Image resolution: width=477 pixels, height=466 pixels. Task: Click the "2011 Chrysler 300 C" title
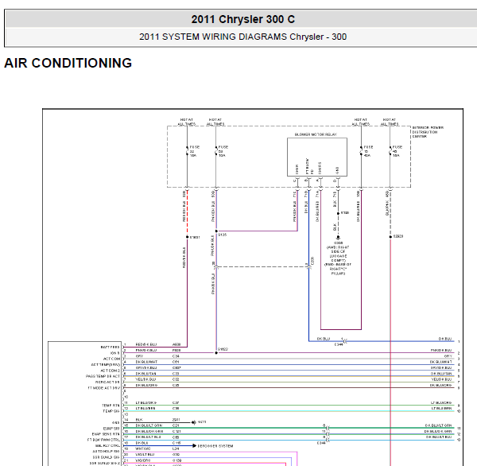pos(242,19)
